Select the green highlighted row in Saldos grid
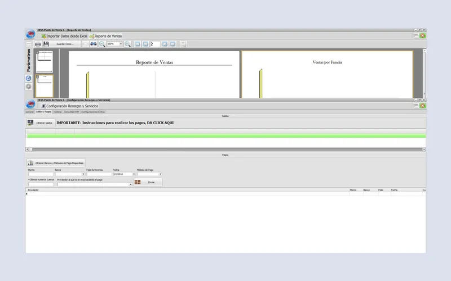This screenshot has height=281, width=451. point(226,136)
